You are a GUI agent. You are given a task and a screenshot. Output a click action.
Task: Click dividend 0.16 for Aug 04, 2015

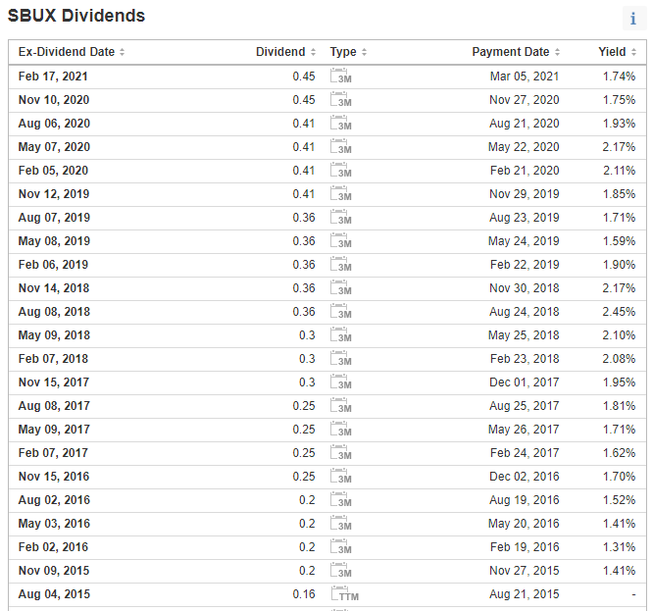(x=304, y=594)
